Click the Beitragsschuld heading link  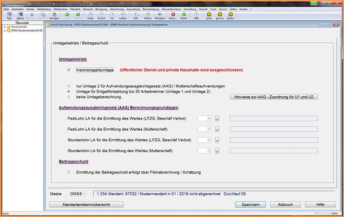(73, 161)
